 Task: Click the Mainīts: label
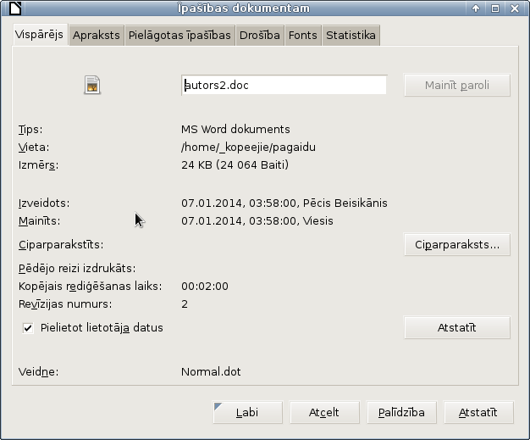pyautogui.click(x=39, y=221)
